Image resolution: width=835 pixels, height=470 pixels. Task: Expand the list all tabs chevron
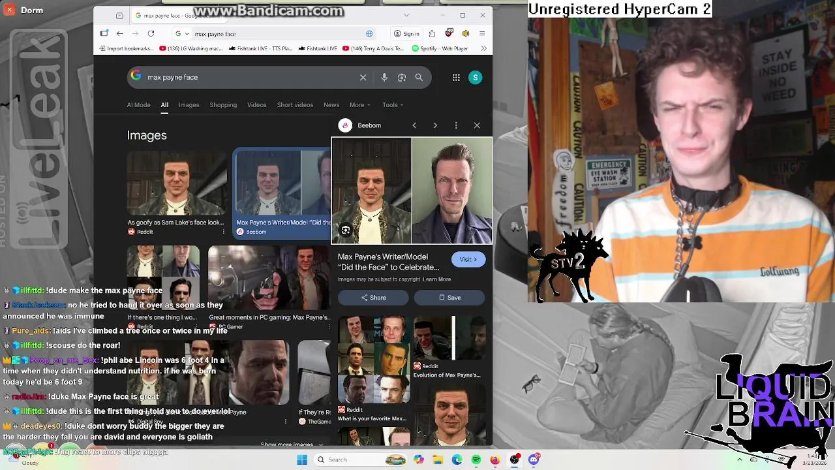coord(406,15)
